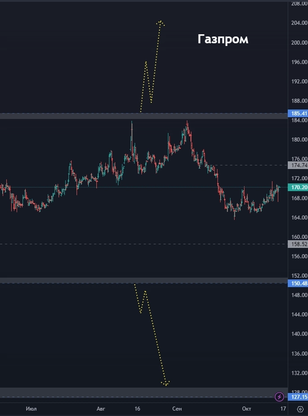Click the 148.00 price axis value
The height and width of the screenshot is (416, 308).
[299, 295]
